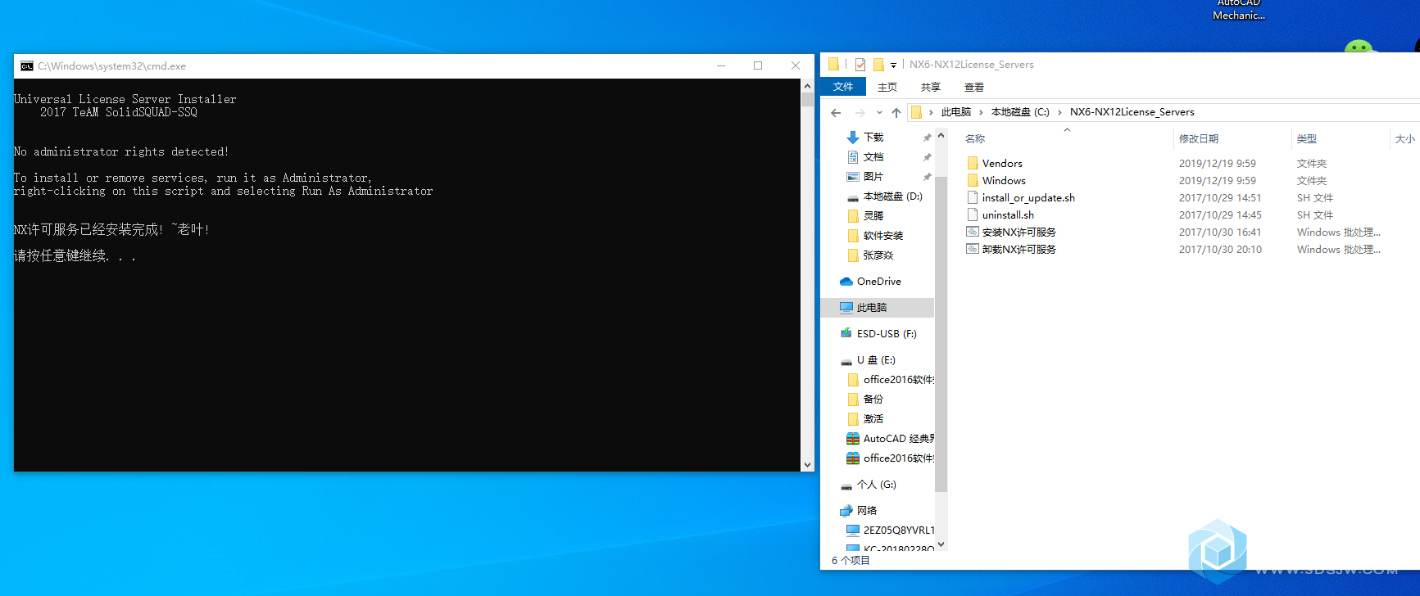Image resolution: width=1420 pixels, height=596 pixels.
Task: Click the navigation pane scroll-down arrow
Action: click(x=941, y=544)
